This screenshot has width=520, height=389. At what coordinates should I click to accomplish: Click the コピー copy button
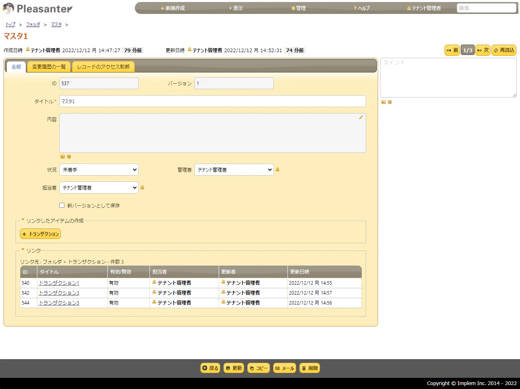click(x=258, y=368)
